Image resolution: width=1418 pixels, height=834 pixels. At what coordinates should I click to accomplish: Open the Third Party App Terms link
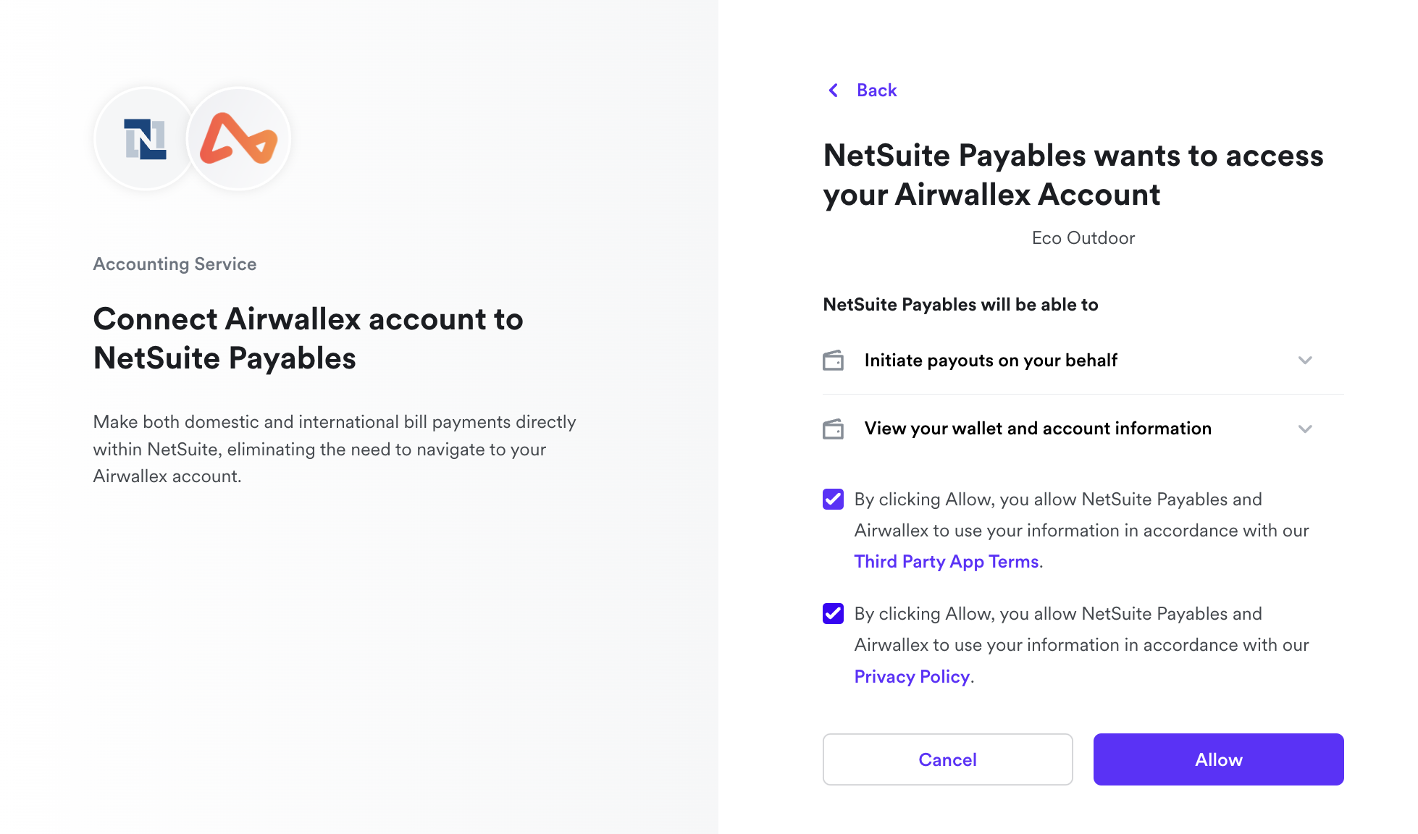pos(946,561)
